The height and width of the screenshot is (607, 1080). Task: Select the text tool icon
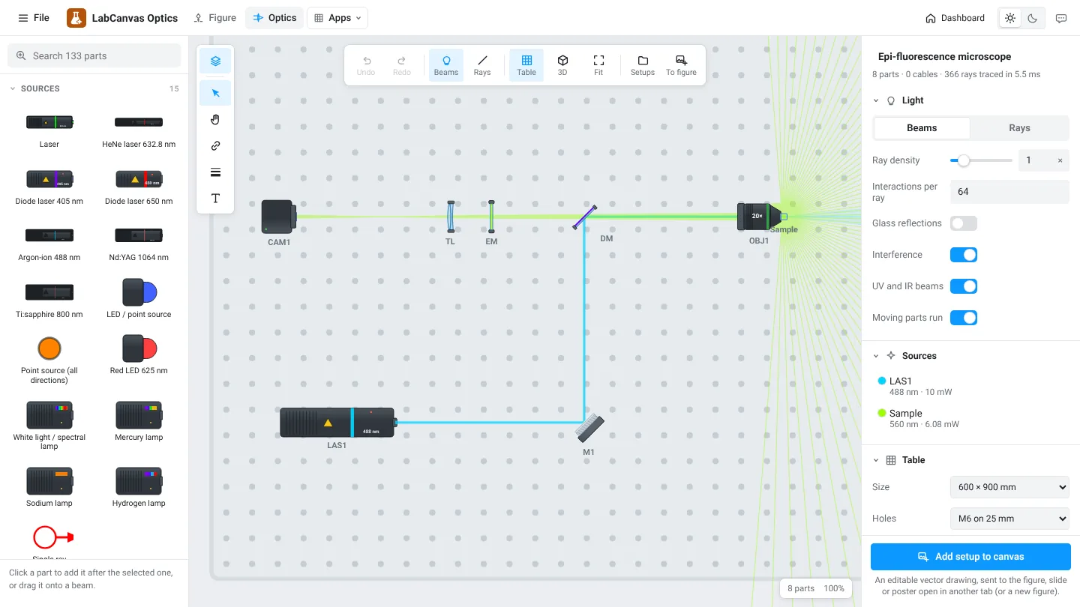[x=215, y=199]
